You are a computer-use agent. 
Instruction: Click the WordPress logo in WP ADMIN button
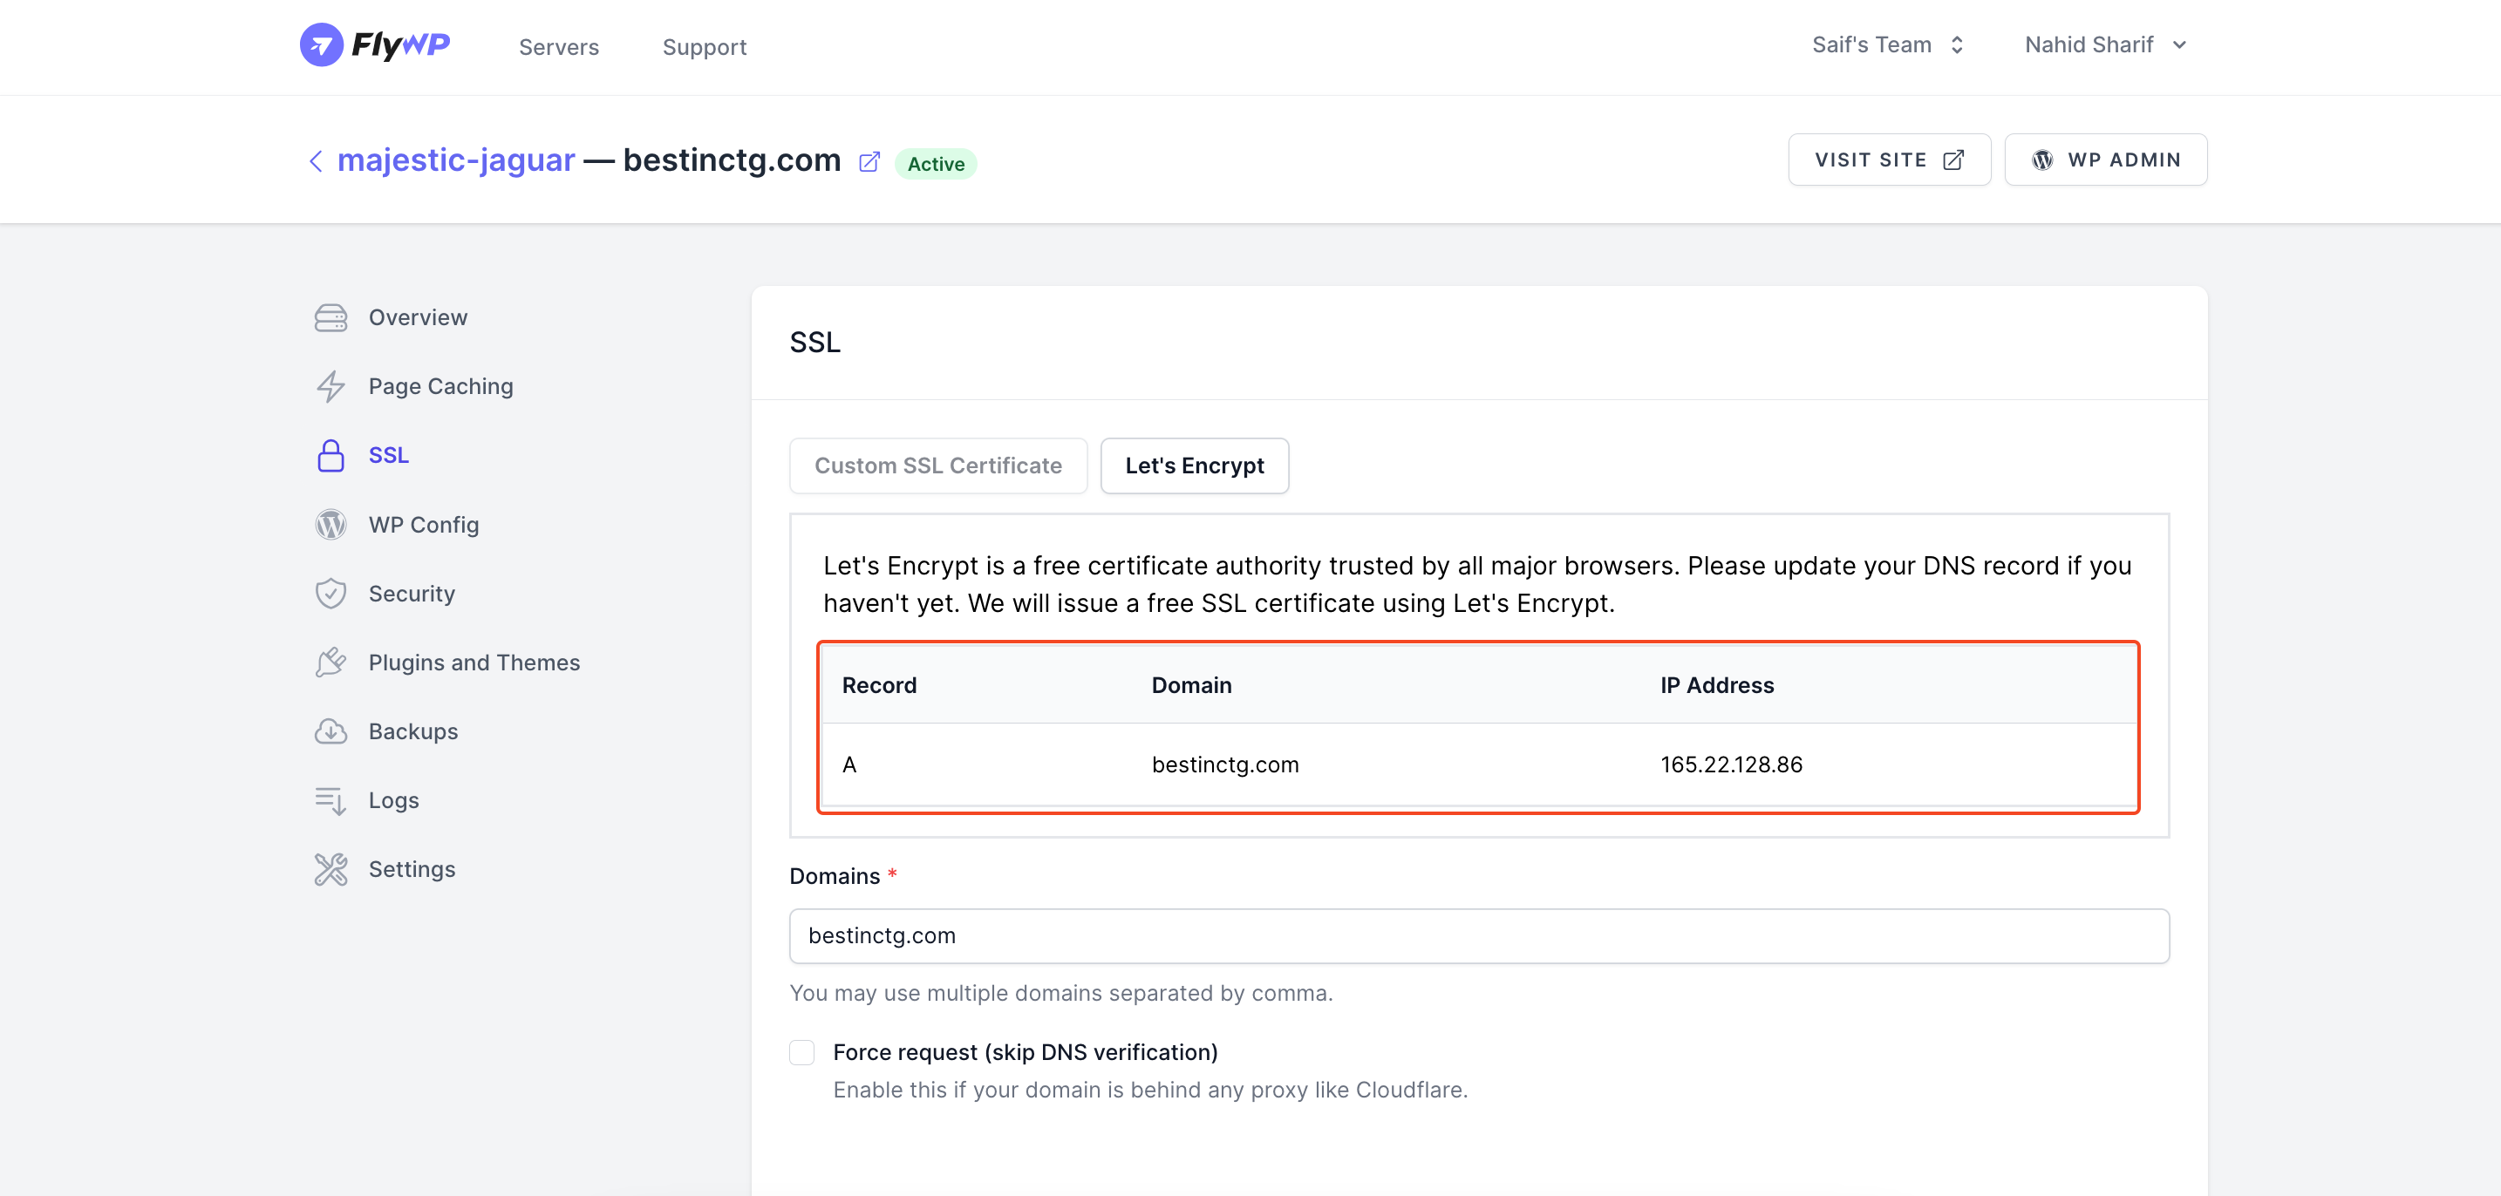tap(2042, 160)
